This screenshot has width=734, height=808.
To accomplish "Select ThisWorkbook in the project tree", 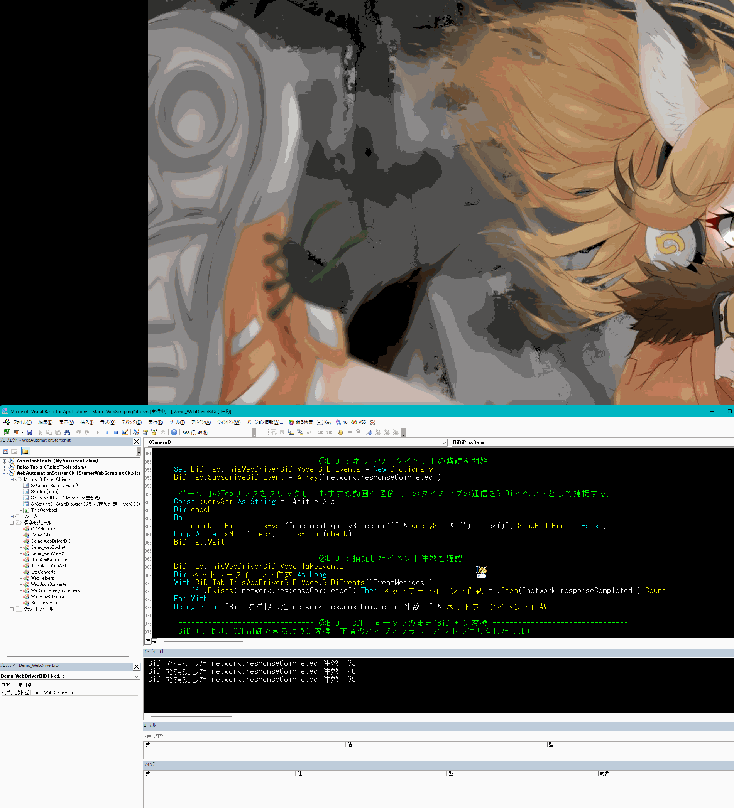I will pos(44,510).
